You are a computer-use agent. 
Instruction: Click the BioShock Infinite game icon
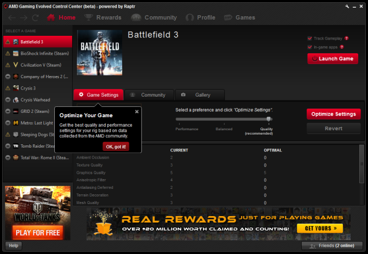(16, 54)
